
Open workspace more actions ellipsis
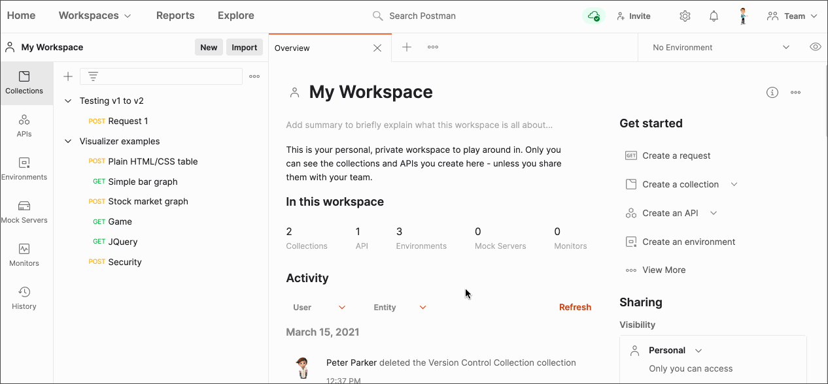(796, 92)
